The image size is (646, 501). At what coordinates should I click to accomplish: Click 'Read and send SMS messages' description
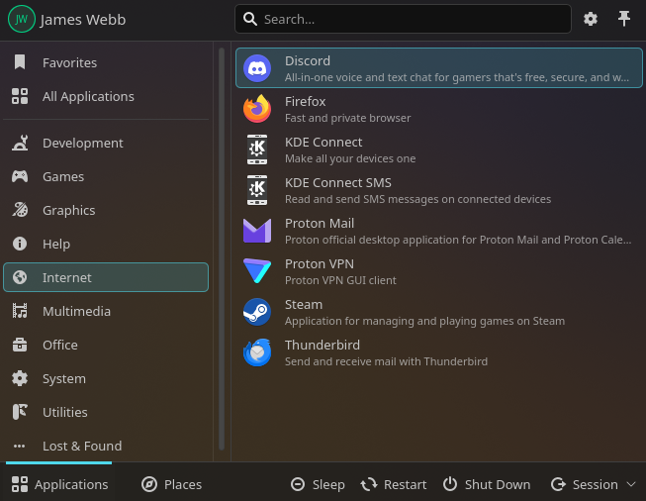click(x=417, y=200)
